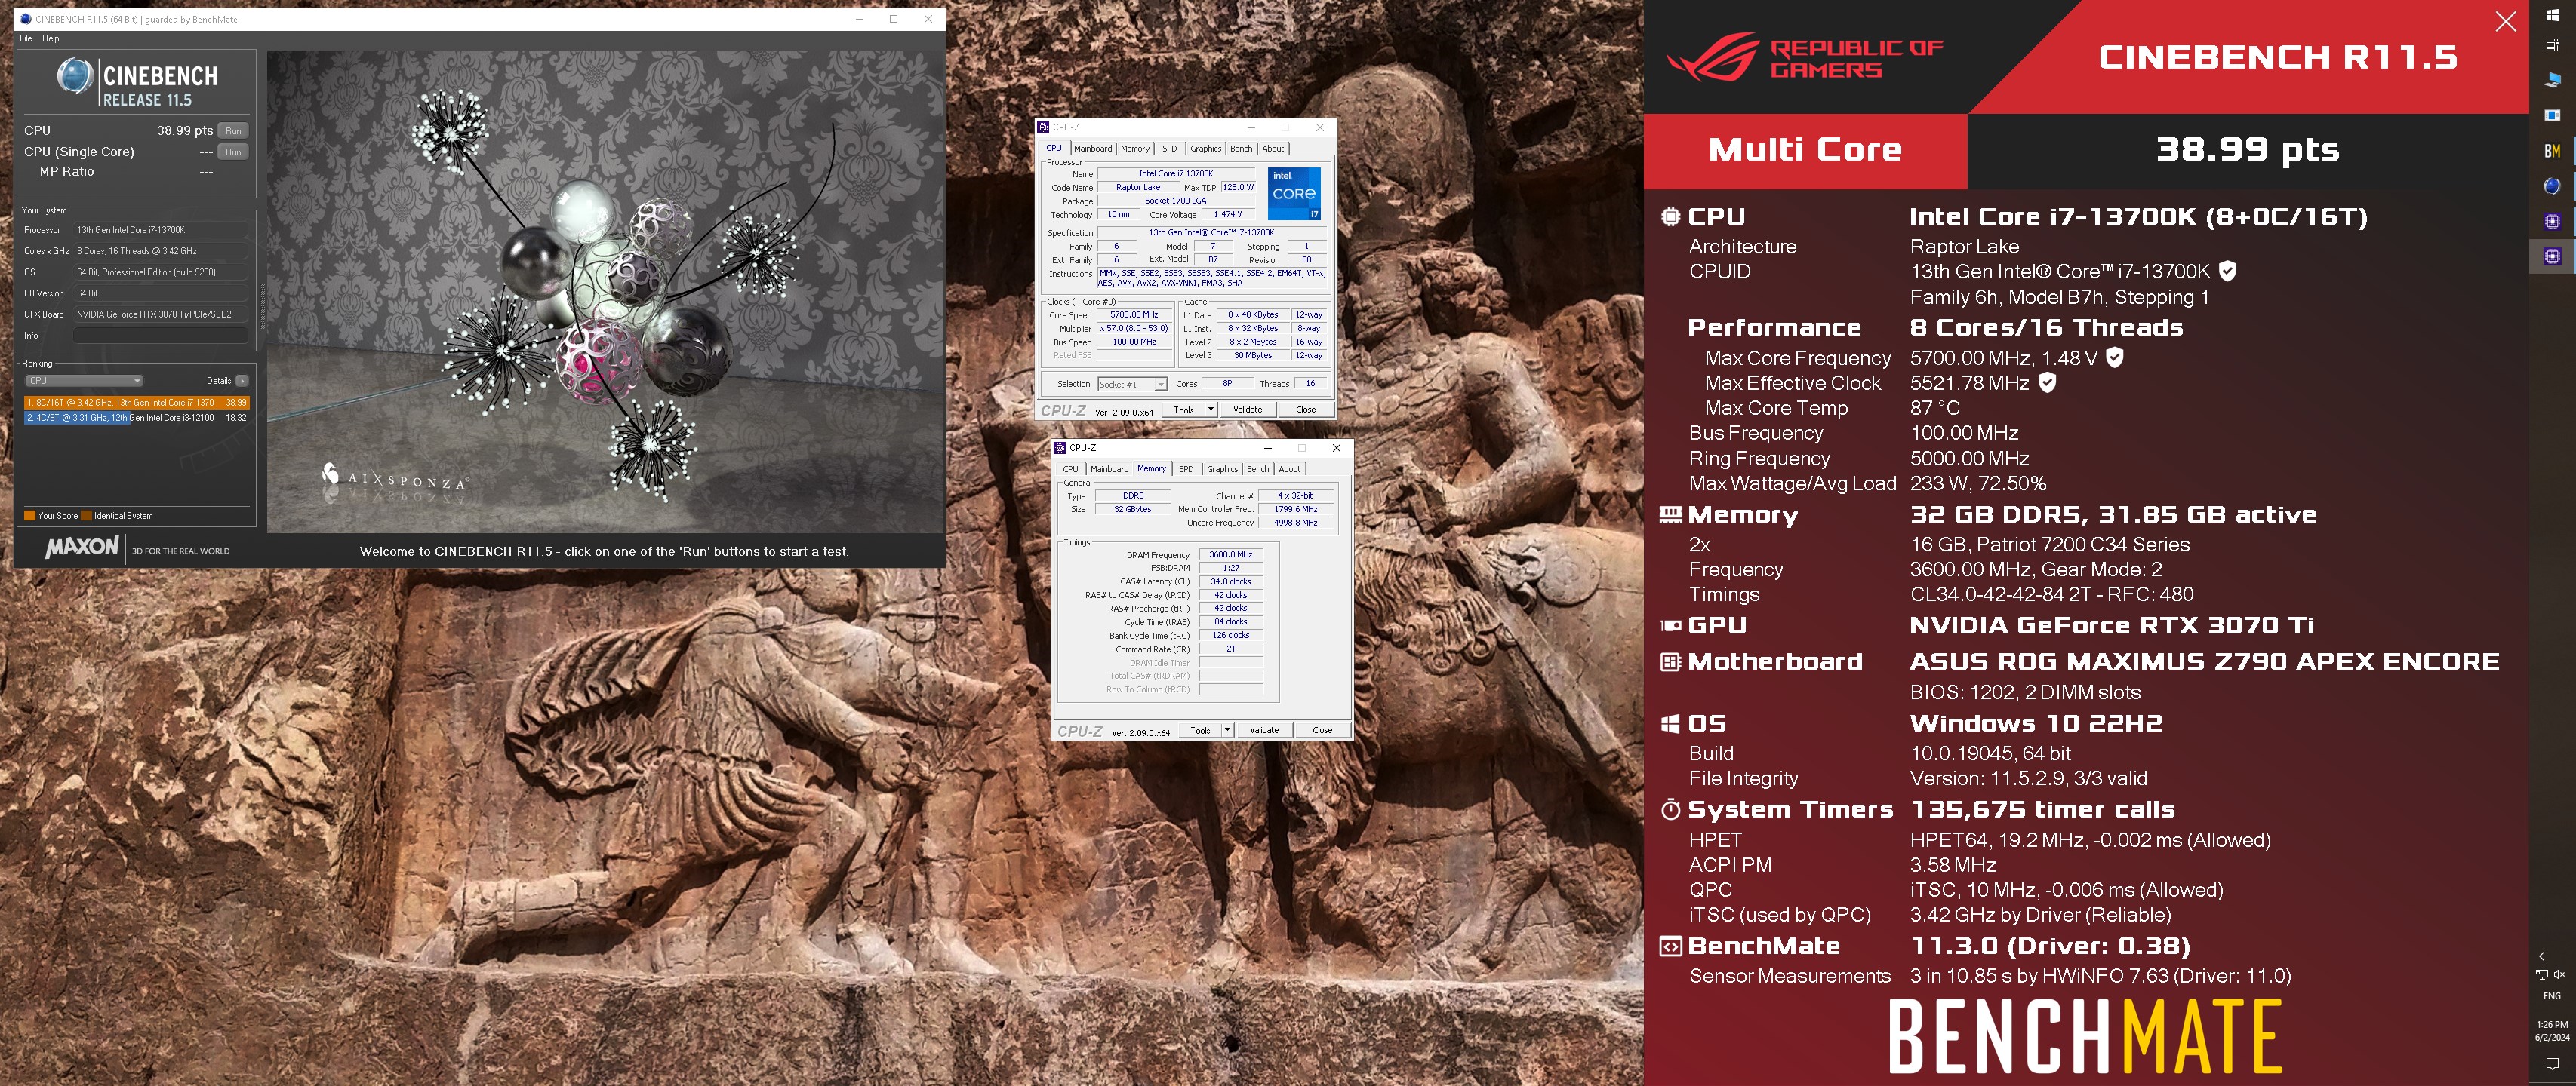This screenshot has width=2576, height=1086.
Task: Click the CAS# Latency 34.0 clocks value
Action: pos(1230,581)
